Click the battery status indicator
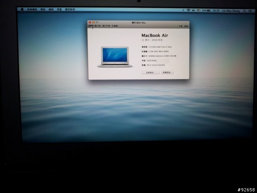 [x=206, y=11]
